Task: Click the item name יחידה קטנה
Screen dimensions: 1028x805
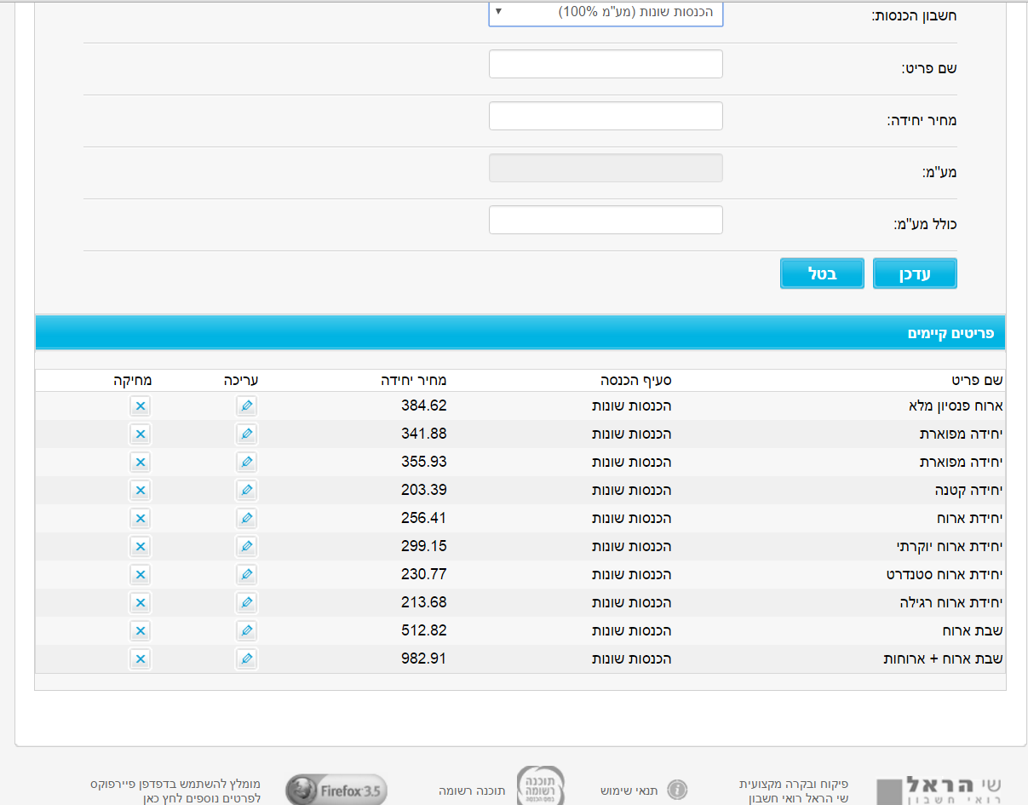Action: coord(969,491)
